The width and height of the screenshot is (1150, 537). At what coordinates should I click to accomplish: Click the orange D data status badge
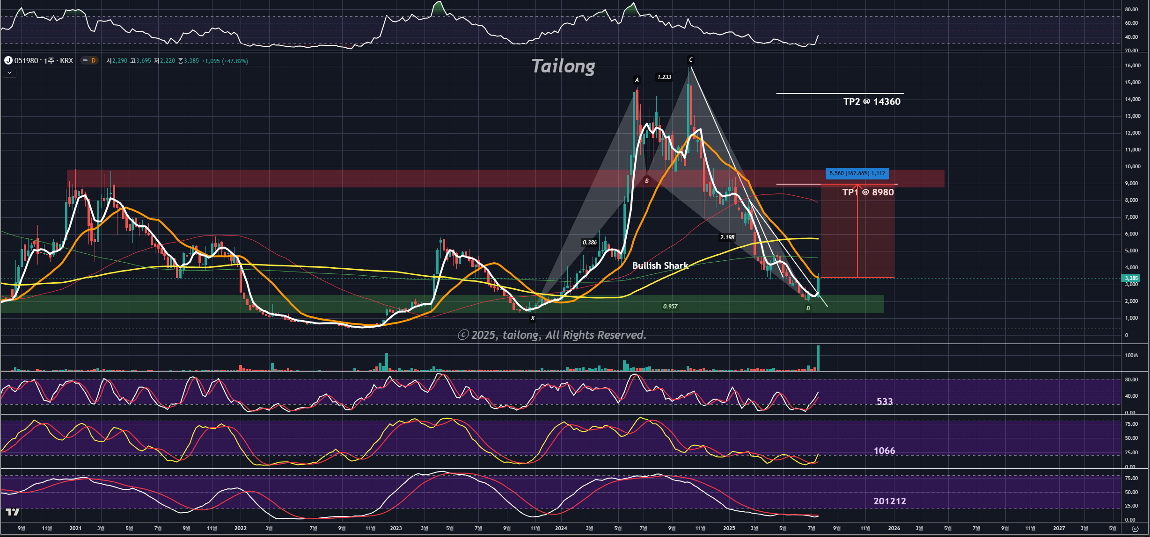[93, 60]
